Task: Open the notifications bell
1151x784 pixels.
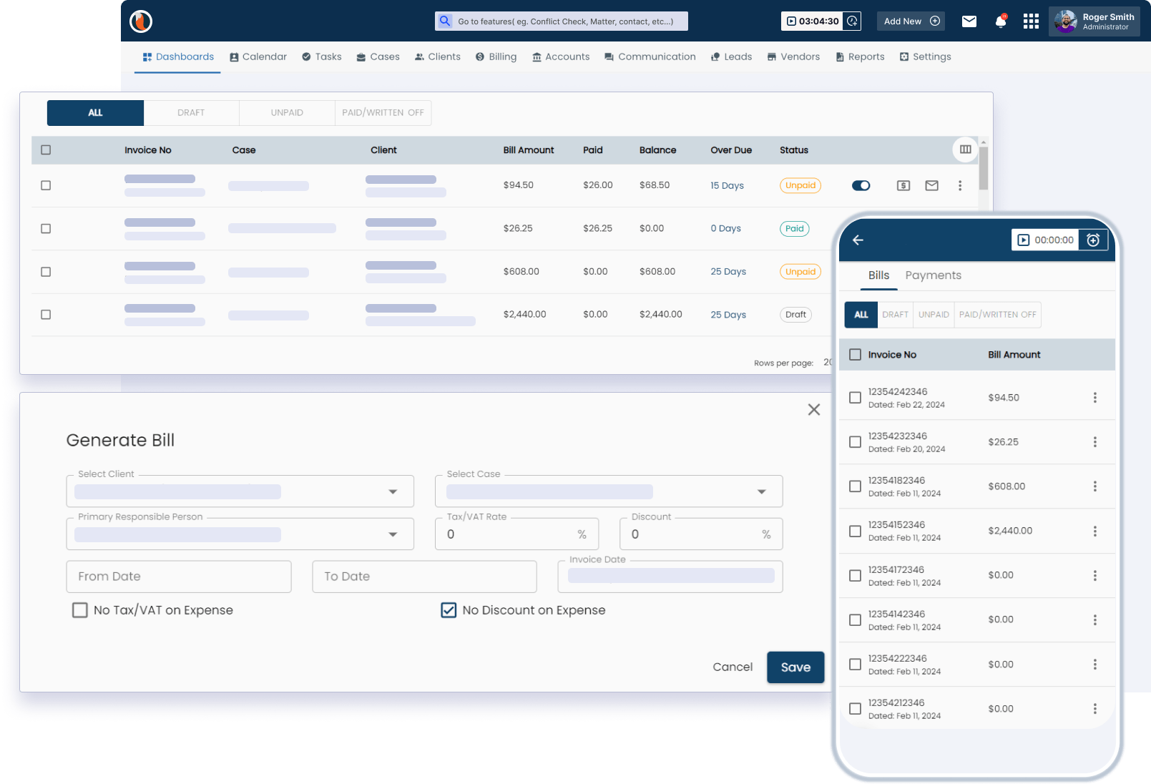Action: 1001,21
